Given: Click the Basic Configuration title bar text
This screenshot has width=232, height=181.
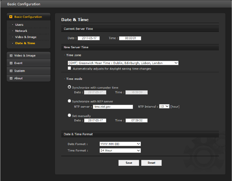Looking at the screenshot, I should [24, 4].
